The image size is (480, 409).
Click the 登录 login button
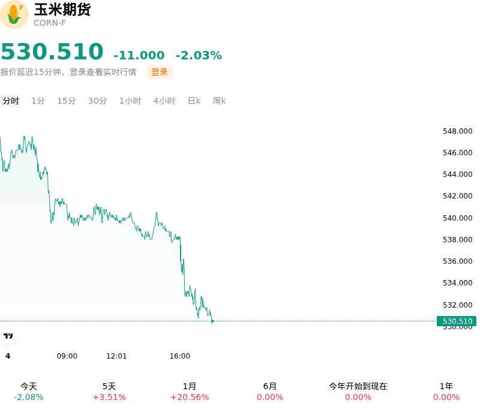pyautogui.click(x=159, y=72)
